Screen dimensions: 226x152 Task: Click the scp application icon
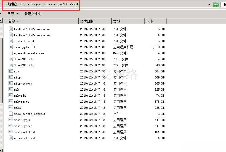(x=11, y=71)
